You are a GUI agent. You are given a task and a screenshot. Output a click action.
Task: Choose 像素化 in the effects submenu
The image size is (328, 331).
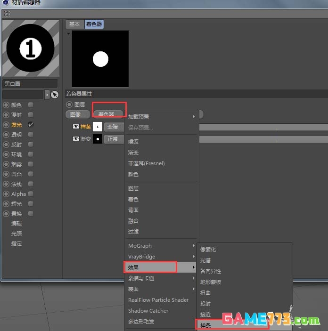(x=245, y=250)
